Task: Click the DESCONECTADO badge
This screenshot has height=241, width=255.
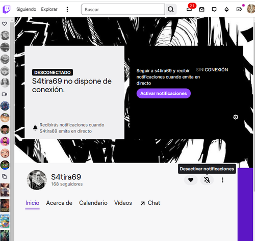Action: [x=53, y=72]
